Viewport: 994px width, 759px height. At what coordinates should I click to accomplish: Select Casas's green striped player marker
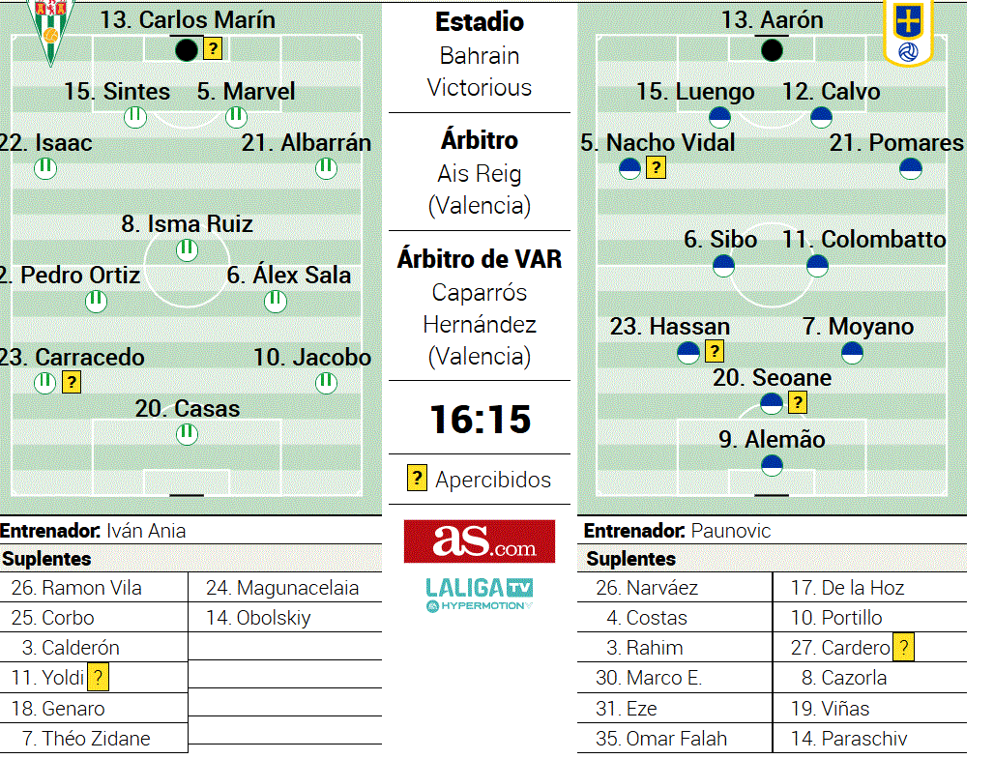click(x=187, y=434)
